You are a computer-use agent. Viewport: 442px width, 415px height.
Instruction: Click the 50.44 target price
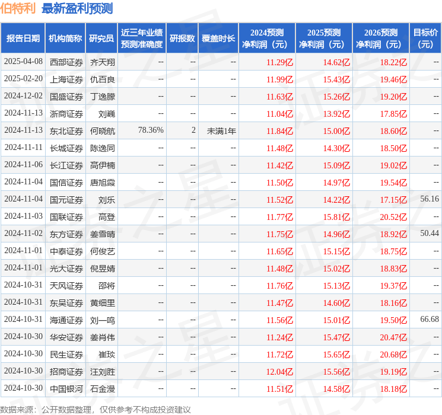pos(430,233)
